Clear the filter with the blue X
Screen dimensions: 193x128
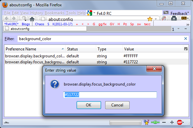coord(186,38)
